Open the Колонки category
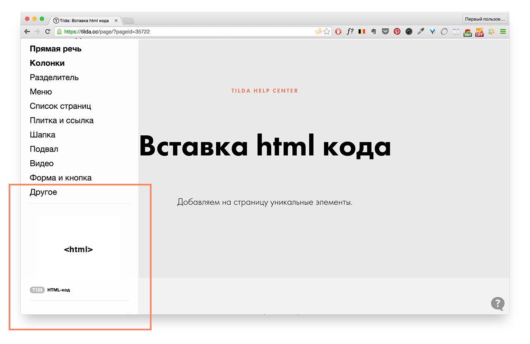 [x=47, y=63]
